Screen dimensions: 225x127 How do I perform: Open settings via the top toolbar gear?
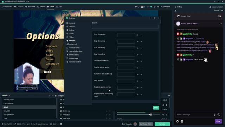[158, 7]
